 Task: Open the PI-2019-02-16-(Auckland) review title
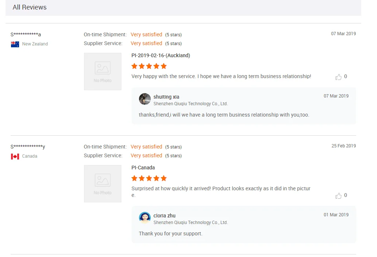point(161,56)
